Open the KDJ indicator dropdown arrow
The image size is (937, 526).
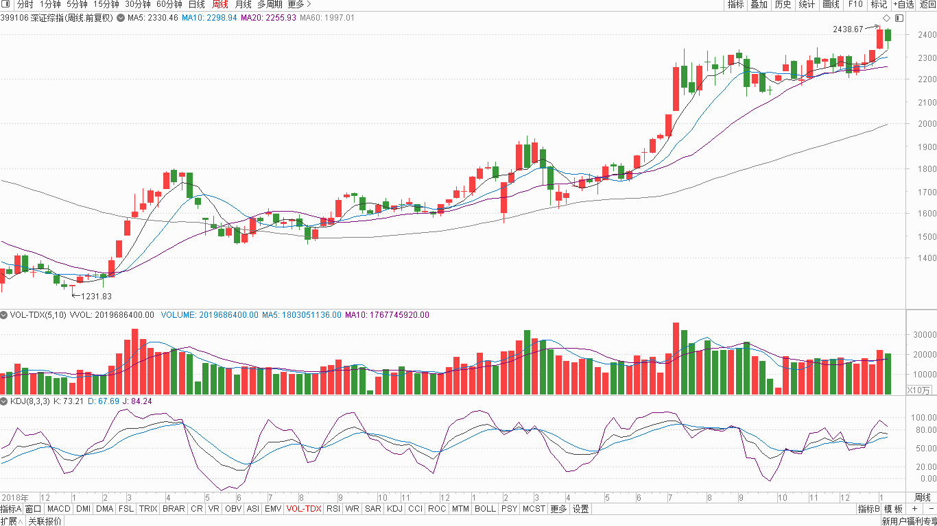pos(4,401)
